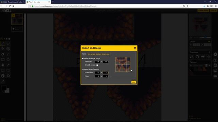Open browser hamburger menu
218x122 pixels.
pyautogui.click(x=216, y=6)
